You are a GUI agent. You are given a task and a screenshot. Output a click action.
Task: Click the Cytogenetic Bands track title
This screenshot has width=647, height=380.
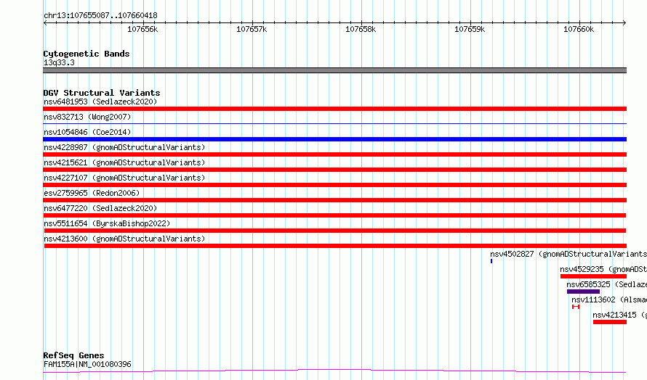pos(87,54)
